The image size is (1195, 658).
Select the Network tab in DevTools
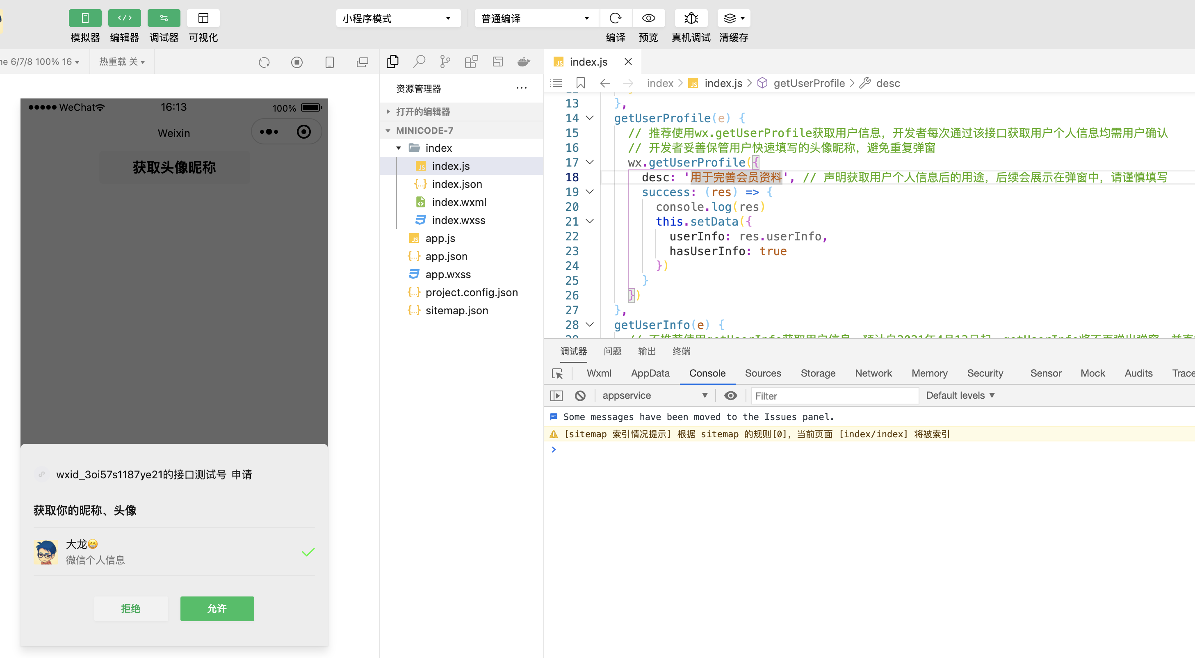873,373
